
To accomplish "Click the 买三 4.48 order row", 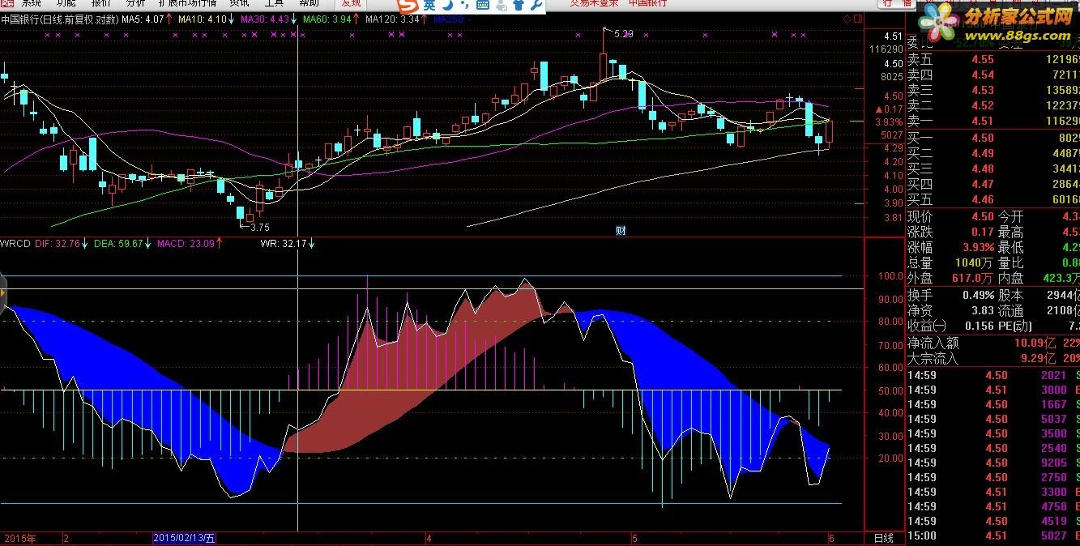I will (992, 168).
